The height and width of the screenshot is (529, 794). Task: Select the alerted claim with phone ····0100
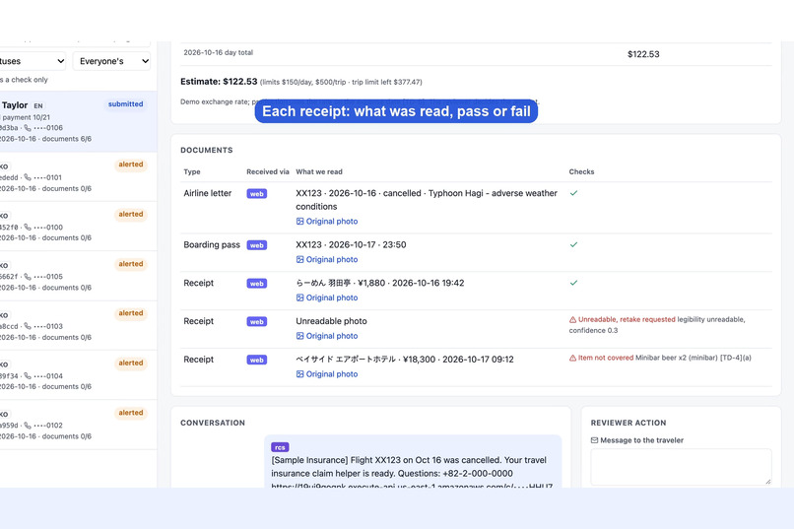click(78, 227)
